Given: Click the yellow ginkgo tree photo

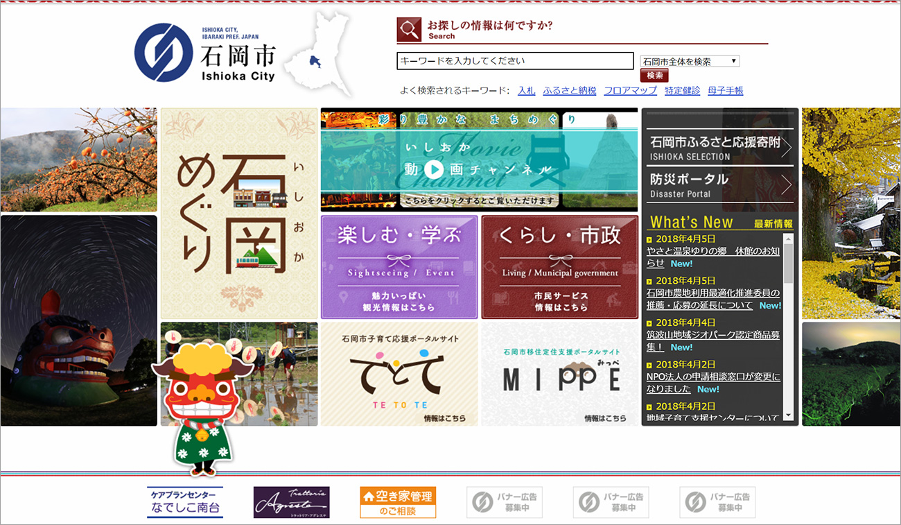Looking at the screenshot, I should pos(851,213).
